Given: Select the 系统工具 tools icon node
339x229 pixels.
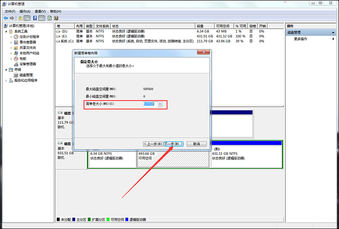Looking at the screenshot, I should point(11,32).
